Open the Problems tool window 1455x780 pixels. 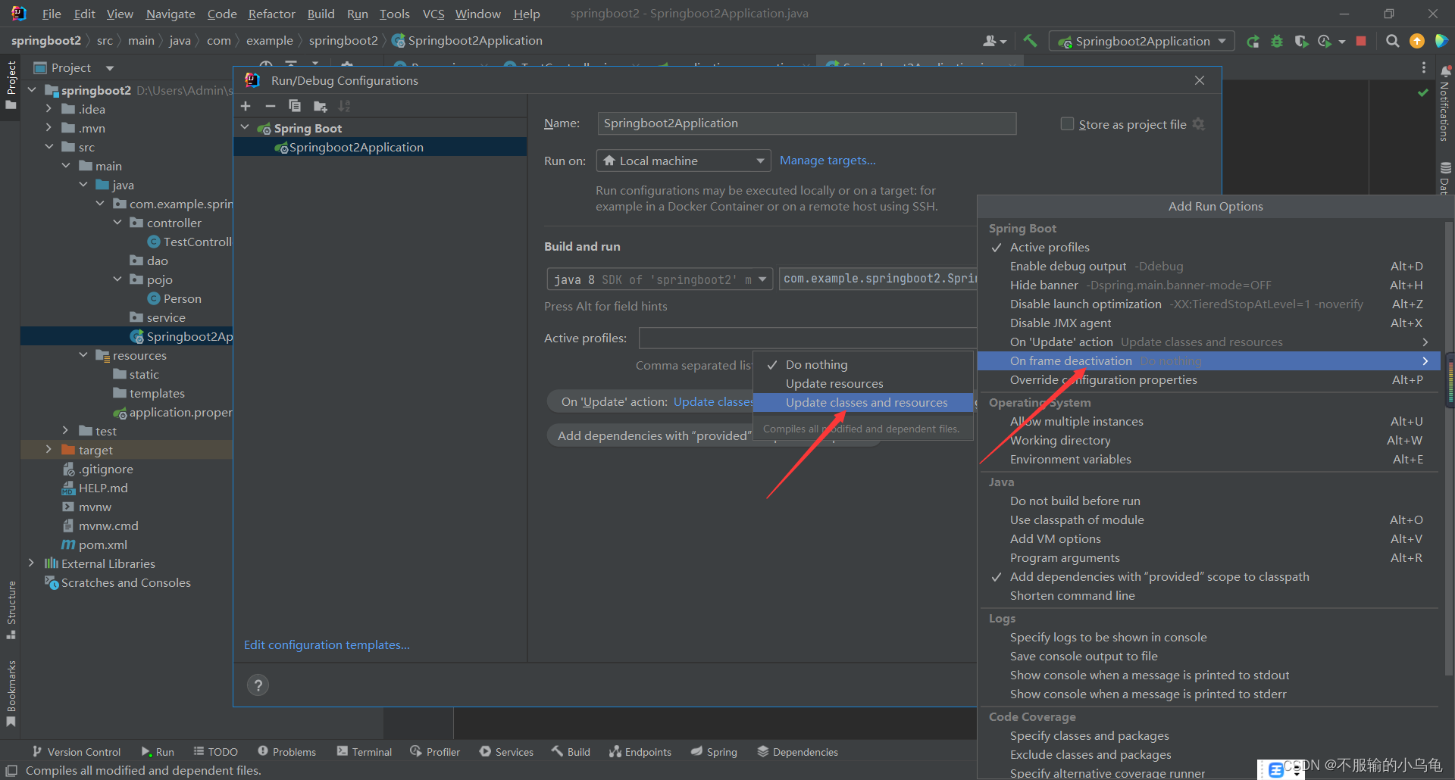point(286,751)
